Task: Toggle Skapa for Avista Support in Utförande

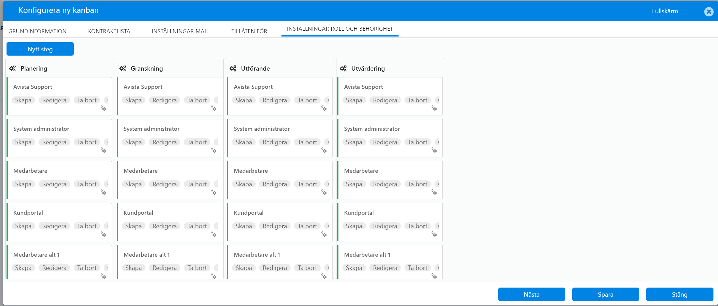Action: 244,100
